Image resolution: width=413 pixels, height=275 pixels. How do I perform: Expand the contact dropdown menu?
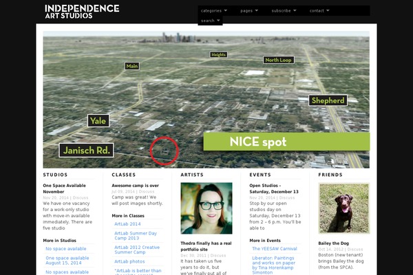click(319, 11)
